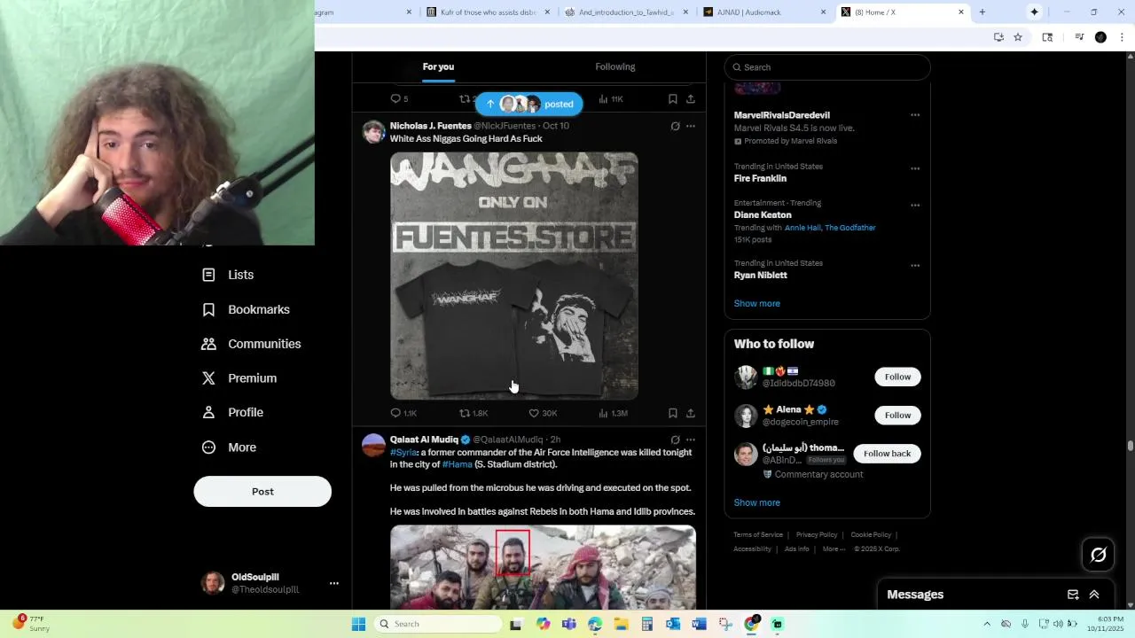This screenshot has height=638, width=1135.
Task: Open Grok action on Qalaat Al Mudiq post
Action: pos(675,440)
